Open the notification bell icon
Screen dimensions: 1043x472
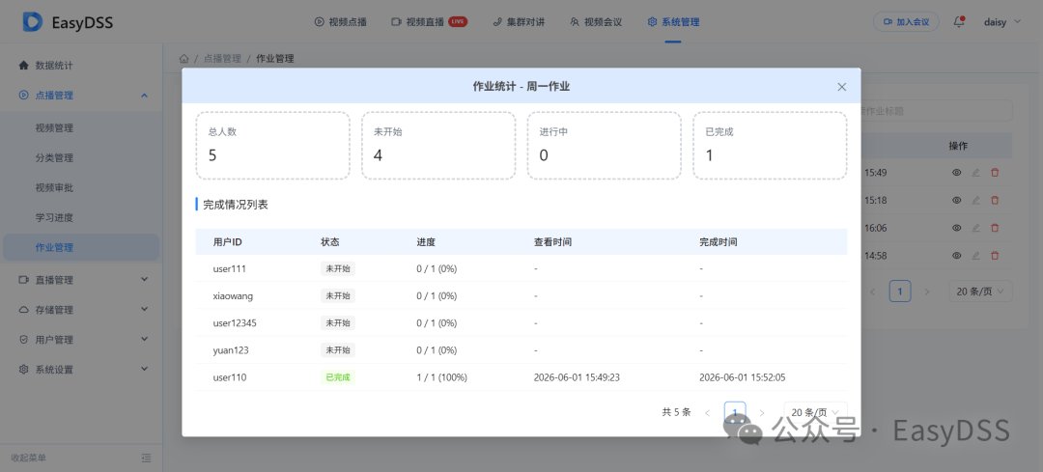[959, 21]
